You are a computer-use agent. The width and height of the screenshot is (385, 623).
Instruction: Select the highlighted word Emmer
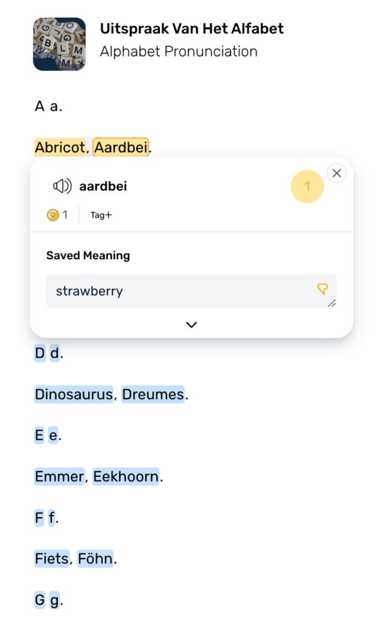[x=58, y=476]
